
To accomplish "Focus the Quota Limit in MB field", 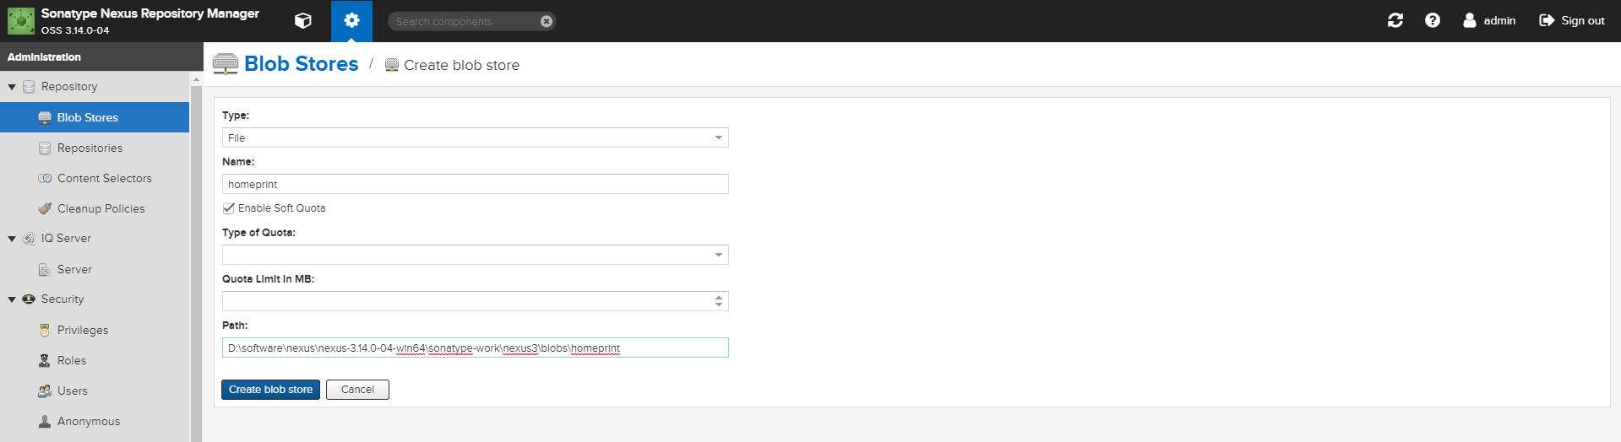I will (x=466, y=301).
